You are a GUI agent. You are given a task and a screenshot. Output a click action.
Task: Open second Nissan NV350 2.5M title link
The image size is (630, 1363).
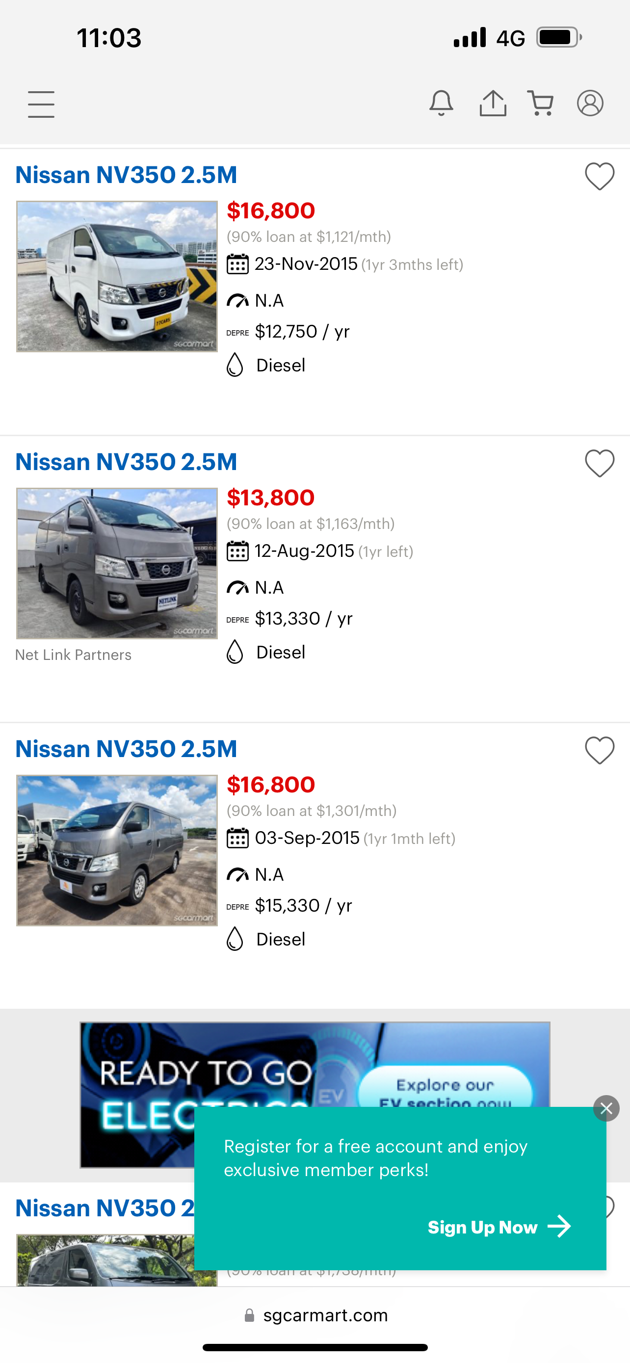coord(126,462)
